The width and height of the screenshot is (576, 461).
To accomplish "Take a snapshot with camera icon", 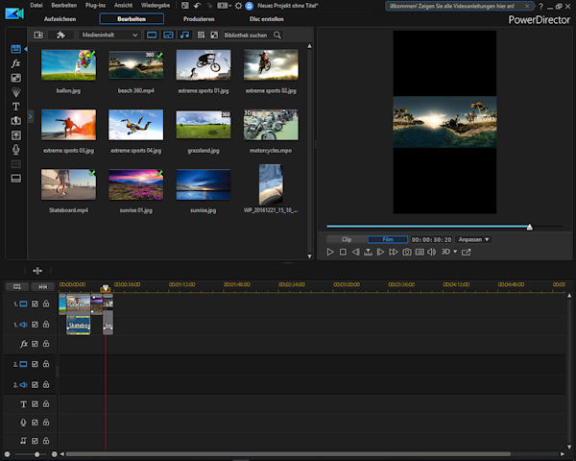I will click(x=407, y=252).
